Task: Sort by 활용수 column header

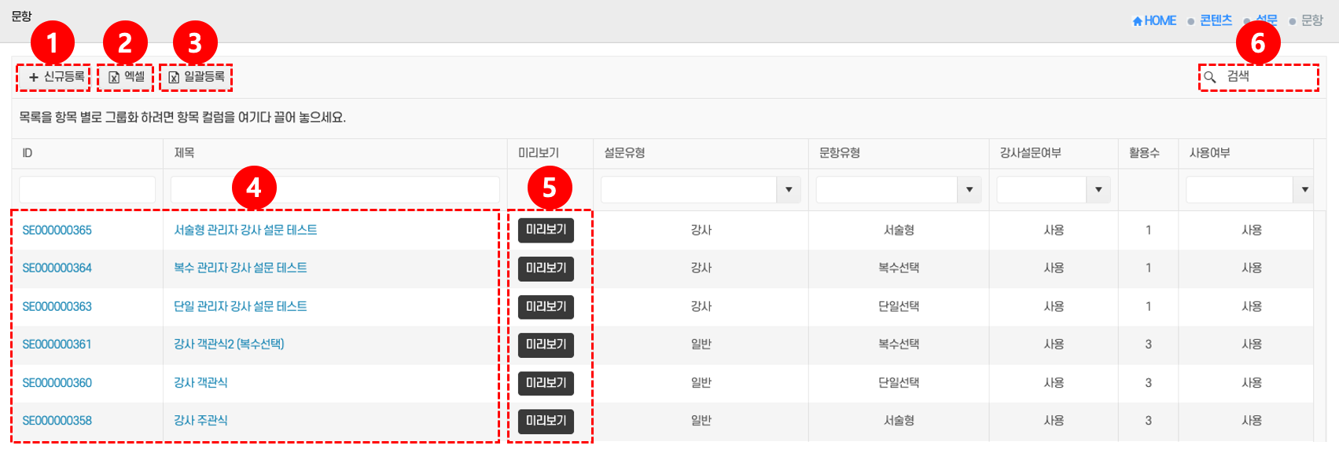Action: click(1144, 153)
